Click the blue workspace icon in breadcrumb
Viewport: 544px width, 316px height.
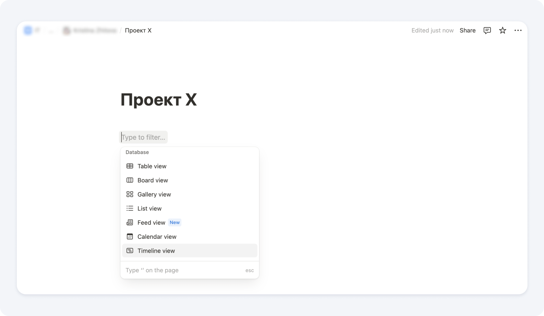pos(28,30)
